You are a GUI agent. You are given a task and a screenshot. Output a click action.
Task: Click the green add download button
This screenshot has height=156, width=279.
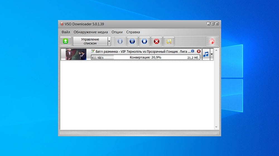pyautogui.click(x=66, y=41)
